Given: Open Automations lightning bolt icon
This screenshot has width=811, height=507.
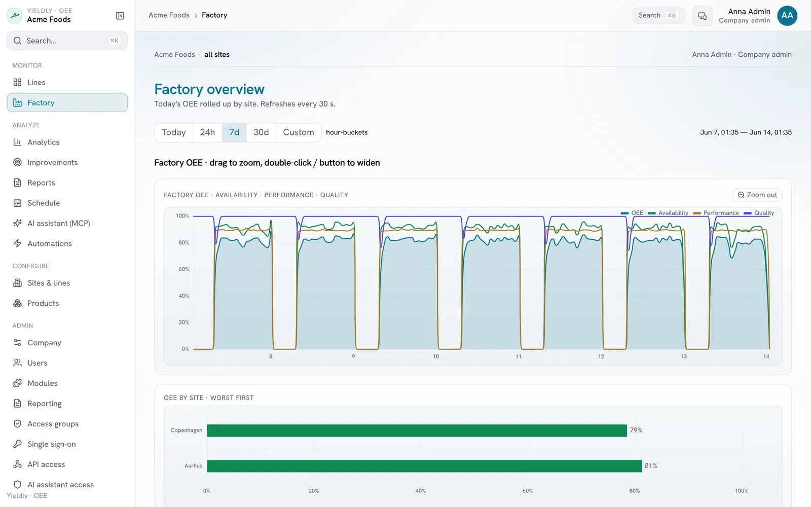Looking at the screenshot, I should pos(17,243).
